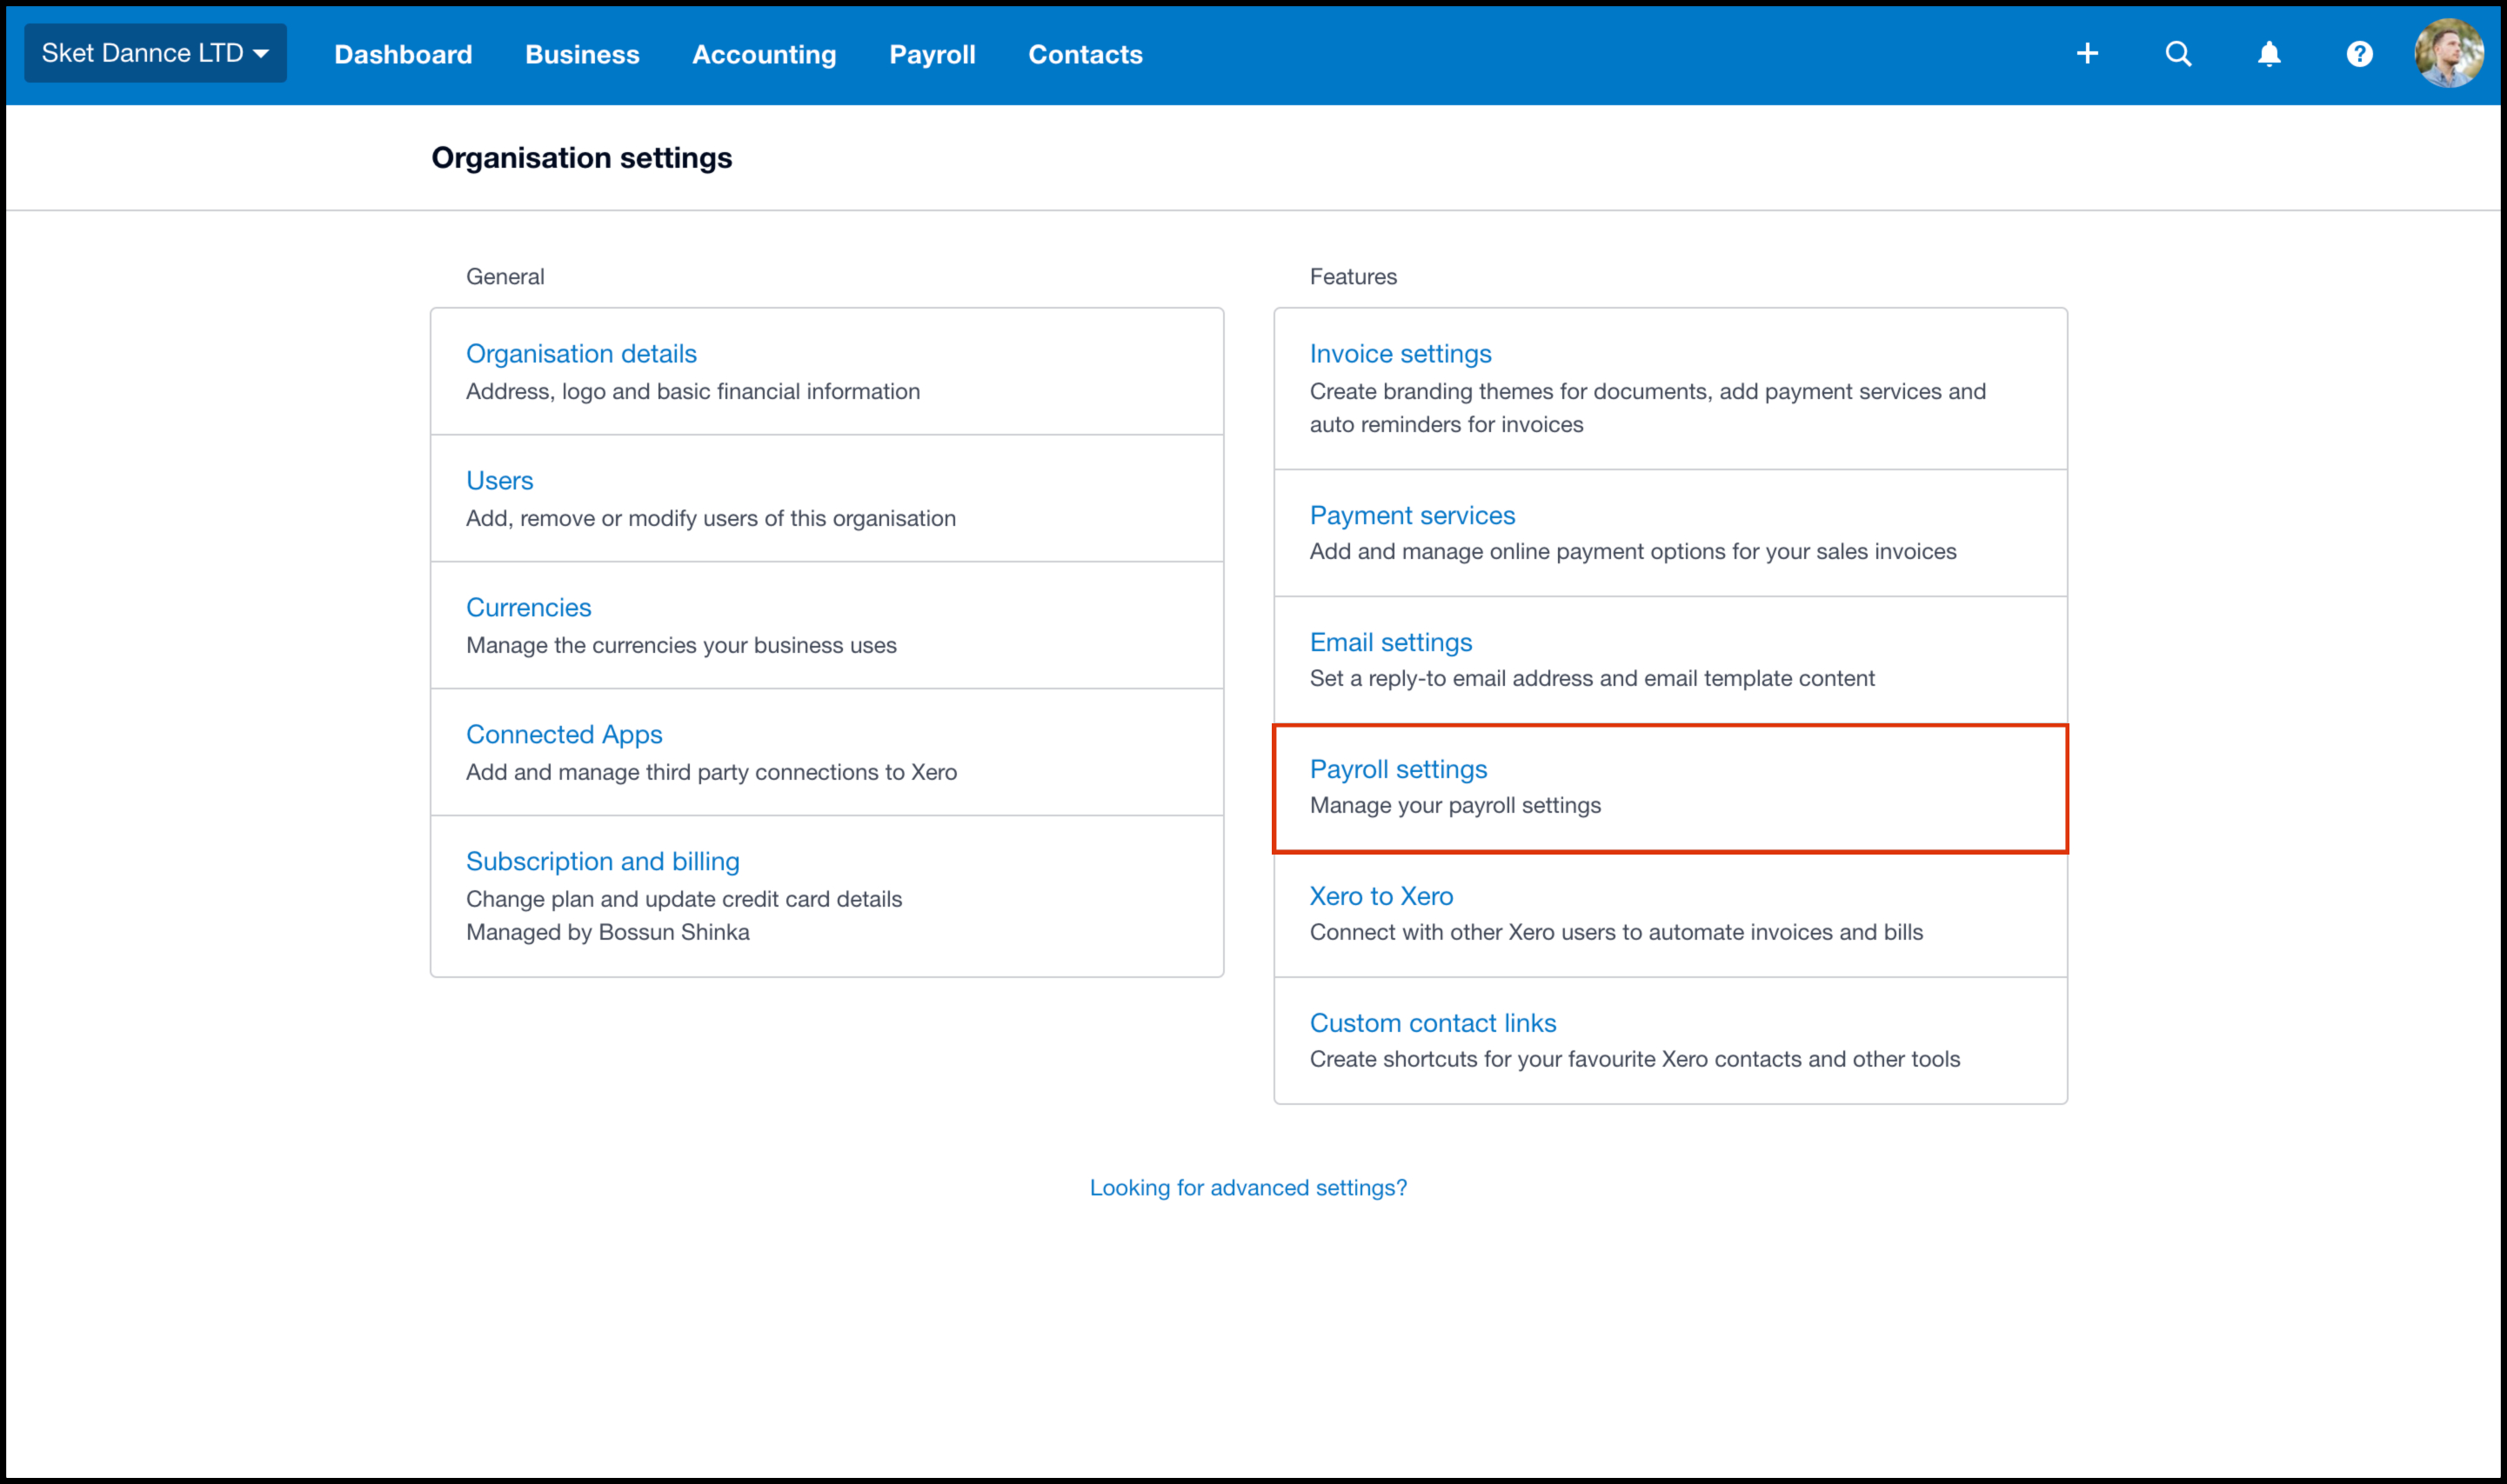Viewport: 2507px width, 1484px height.
Task: Open Invoice settings link
Action: tap(1400, 354)
